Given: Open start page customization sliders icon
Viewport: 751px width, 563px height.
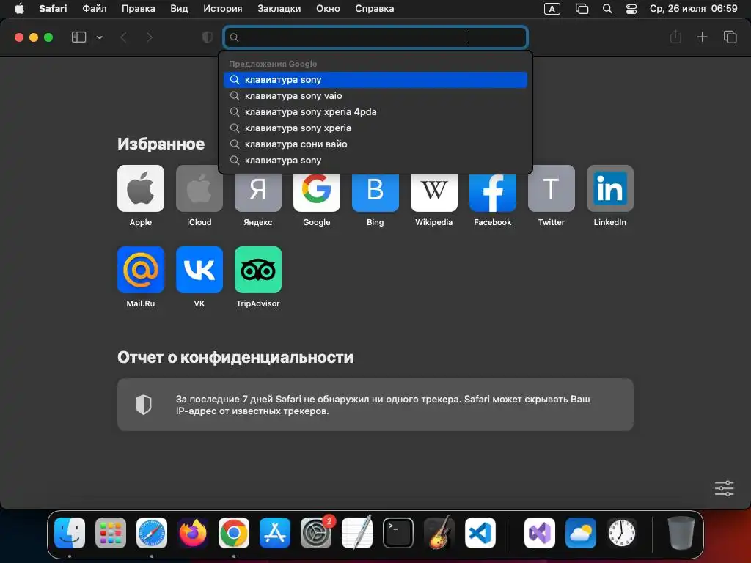Looking at the screenshot, I should click(x=724, y=488).
